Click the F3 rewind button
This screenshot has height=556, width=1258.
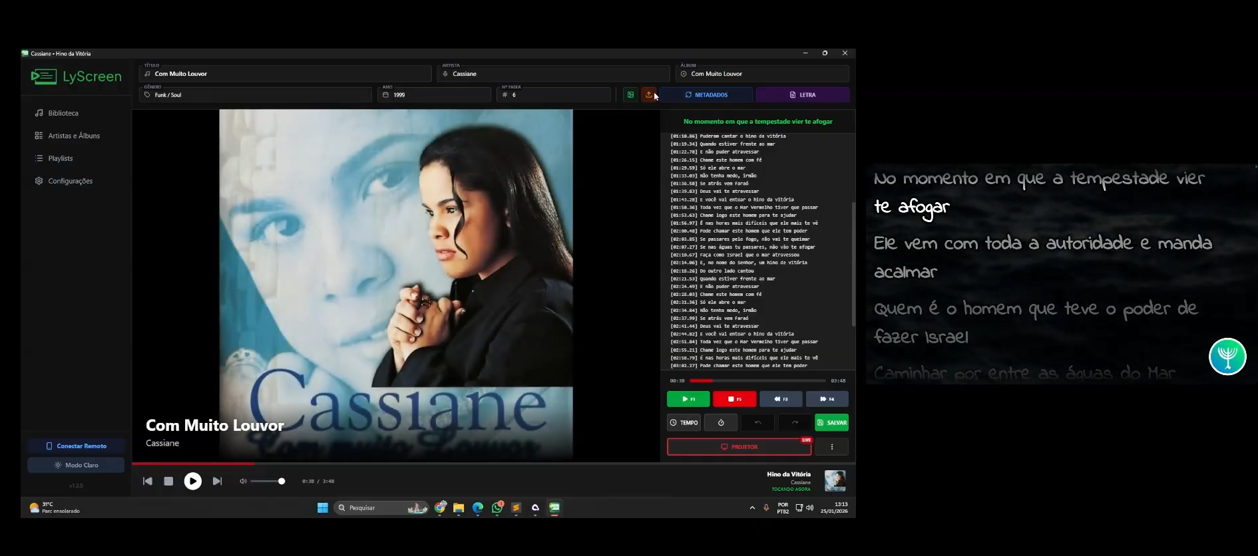pyautogui.click(x=781, y=399)
